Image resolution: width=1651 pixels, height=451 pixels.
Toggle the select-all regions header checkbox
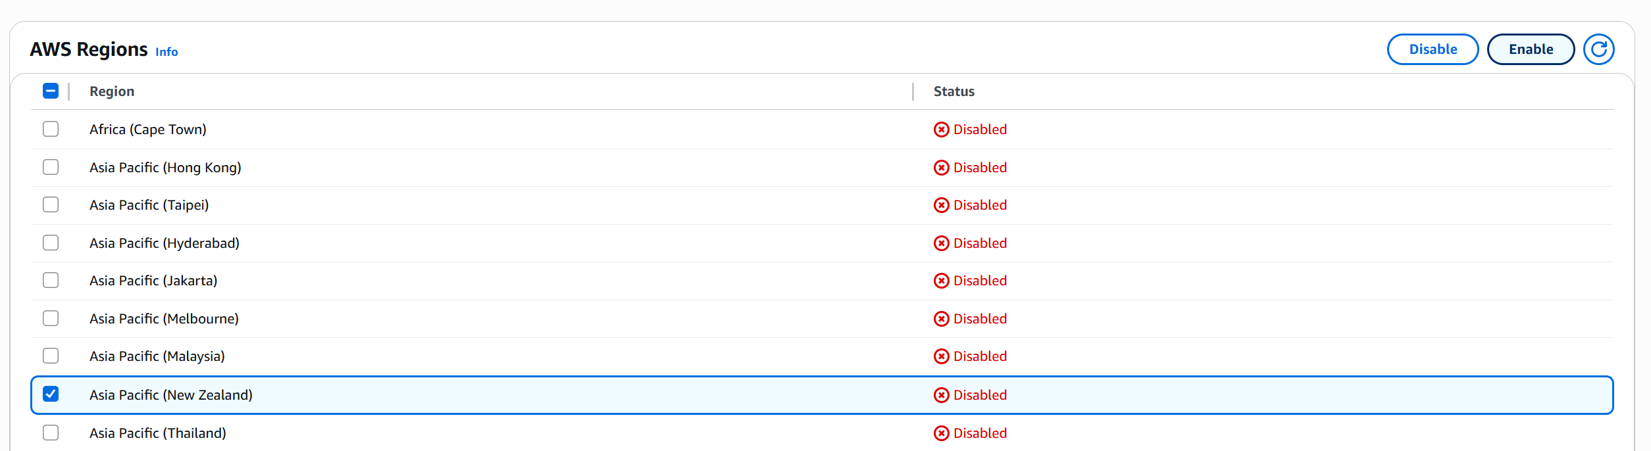pyautogui.click(x=51, y=91)
